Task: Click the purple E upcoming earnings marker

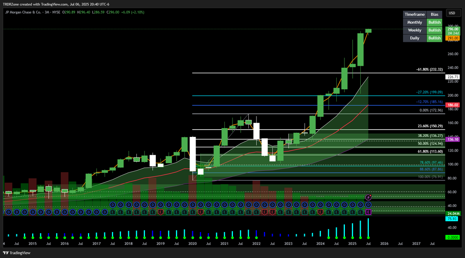Action: point(369,212)
